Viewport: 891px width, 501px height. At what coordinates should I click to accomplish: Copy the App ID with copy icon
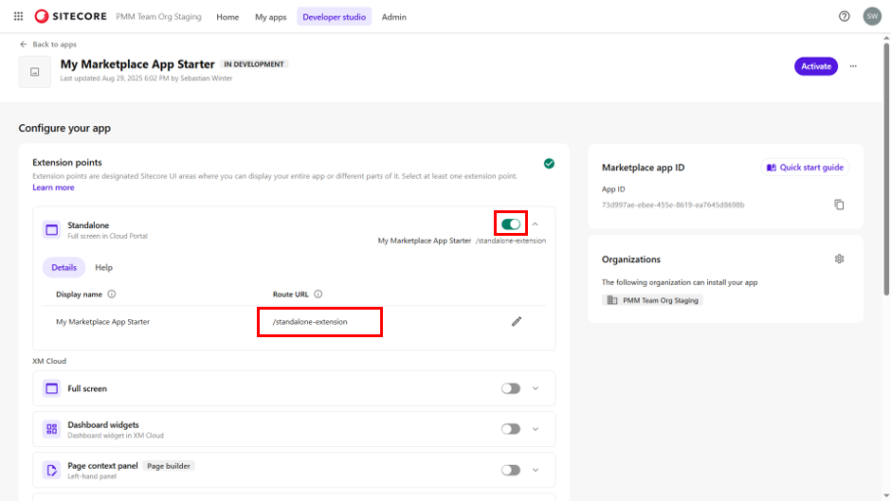(839, 205)
